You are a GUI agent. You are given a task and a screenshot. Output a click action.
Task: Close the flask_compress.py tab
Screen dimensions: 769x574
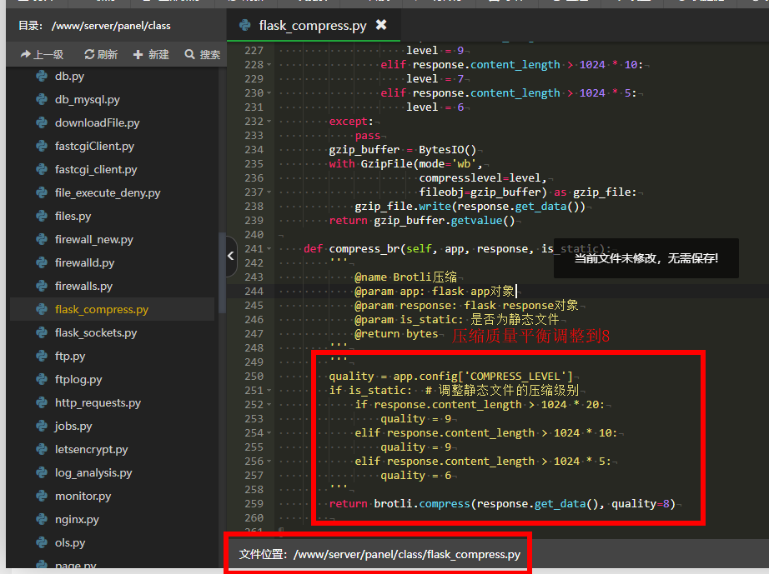pos(380,24)
